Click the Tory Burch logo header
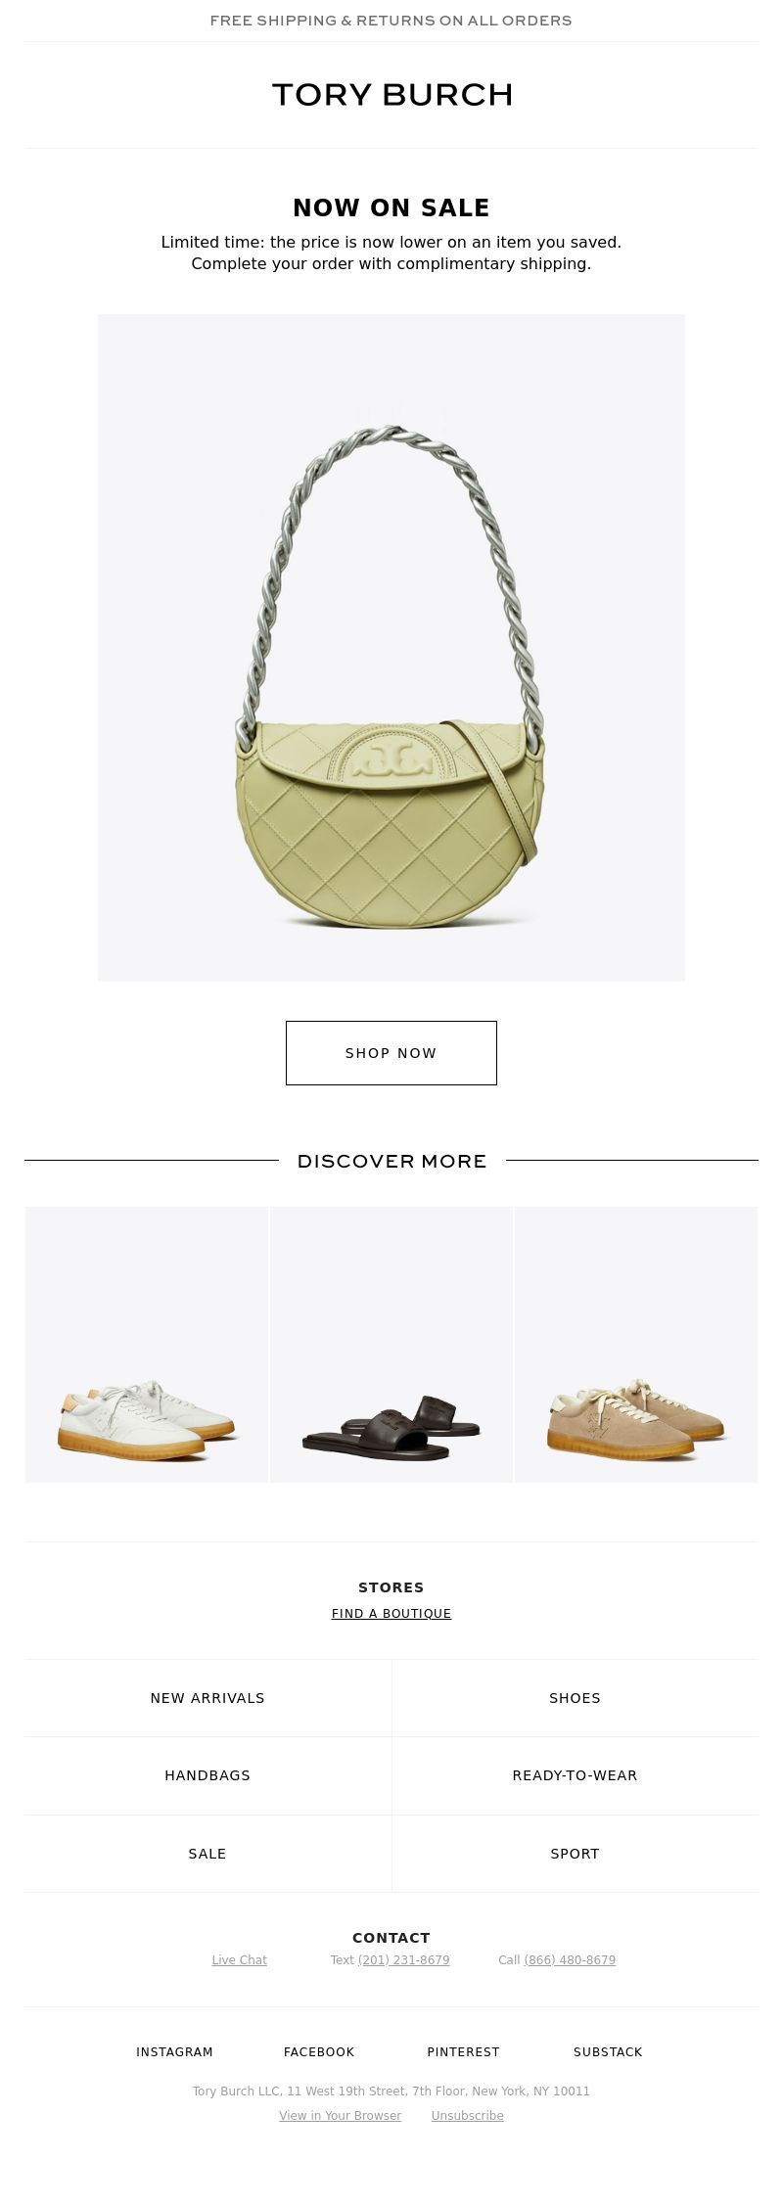The height and width of the screenshot is (2206, 783). pos(391,95)
